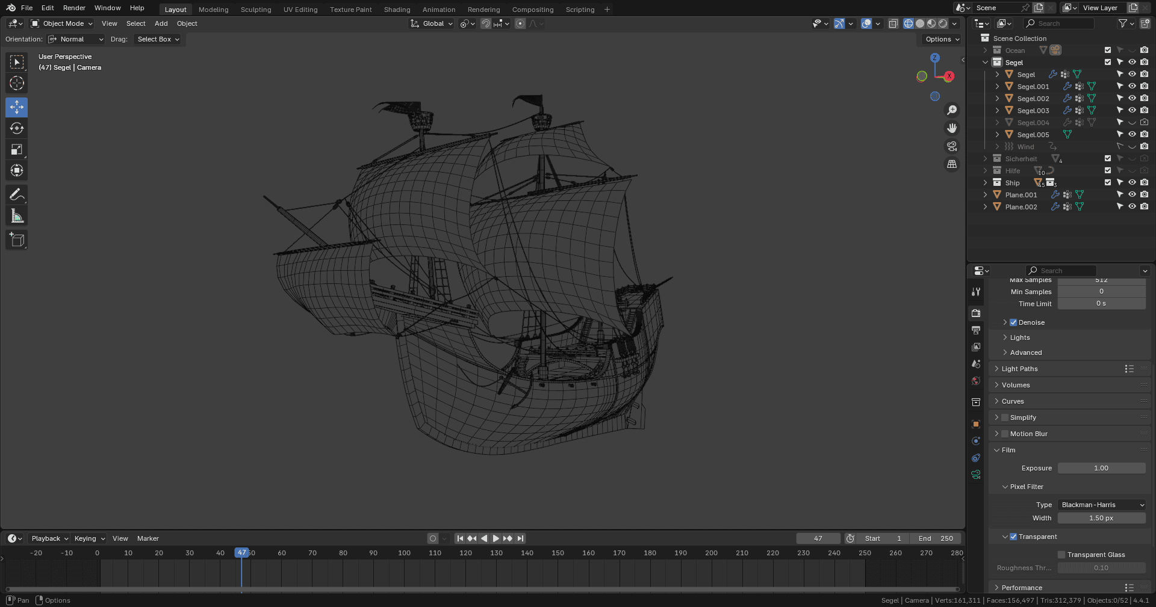The image size is (1156, 607).
Task: Hide Segel.002 with its eye icon
Action: (x=1132, y=98)
